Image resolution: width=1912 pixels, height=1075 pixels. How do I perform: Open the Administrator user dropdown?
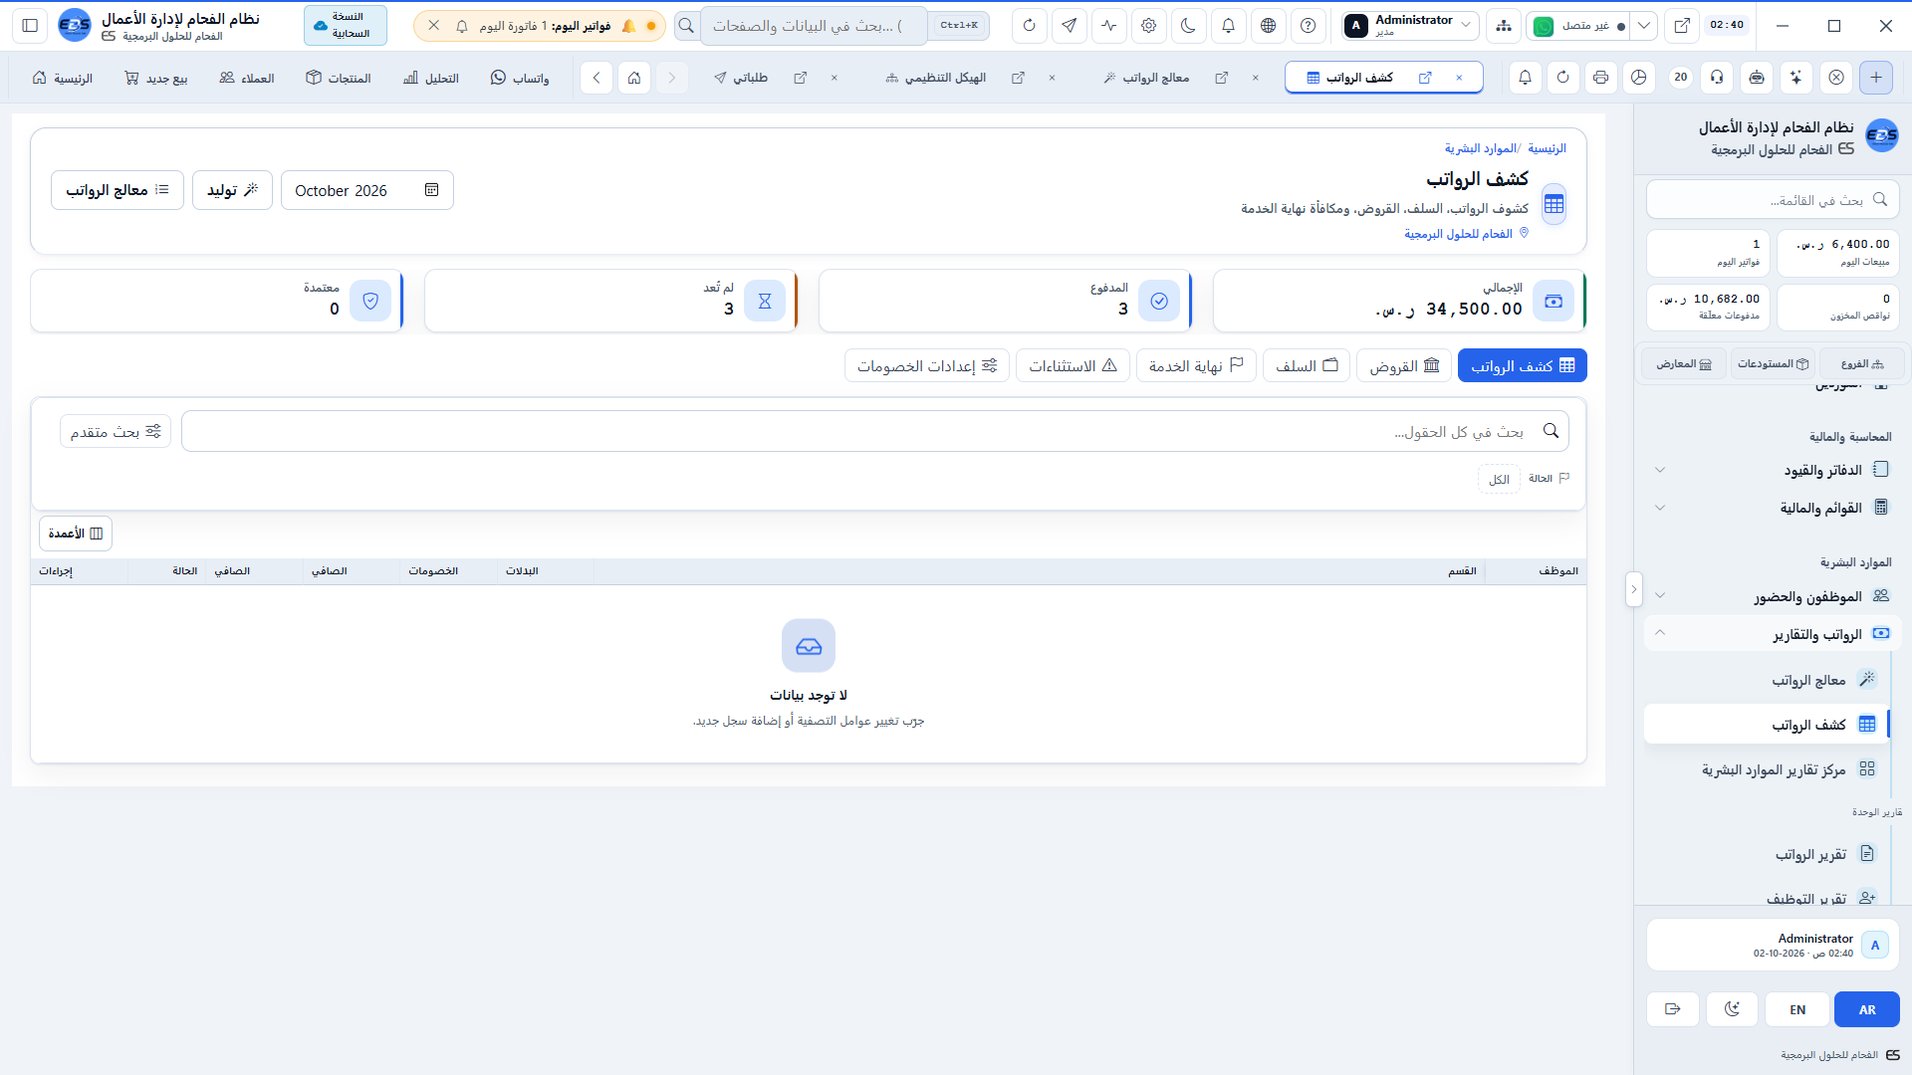click(1409, 26)
